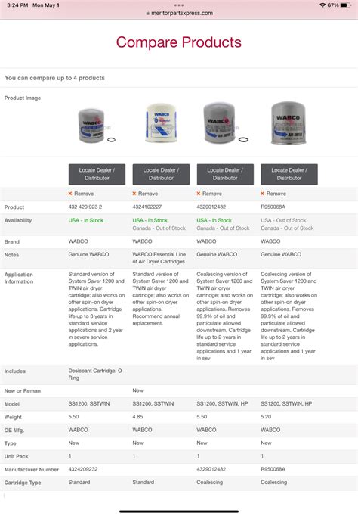Open Locate Dealer / Distributor for R950068A

(289, 174)
